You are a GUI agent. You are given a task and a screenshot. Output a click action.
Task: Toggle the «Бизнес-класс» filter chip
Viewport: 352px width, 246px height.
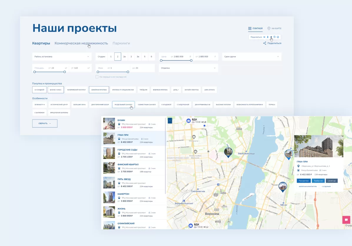tap(56, 90)
